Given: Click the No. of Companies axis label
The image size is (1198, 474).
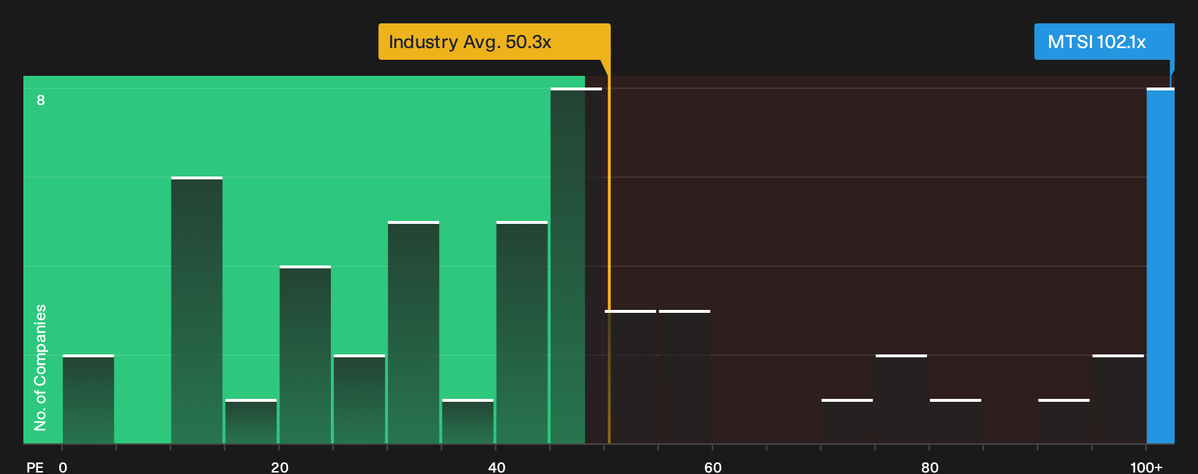Looking at the screenshot, I should click(x=40, y=368).
